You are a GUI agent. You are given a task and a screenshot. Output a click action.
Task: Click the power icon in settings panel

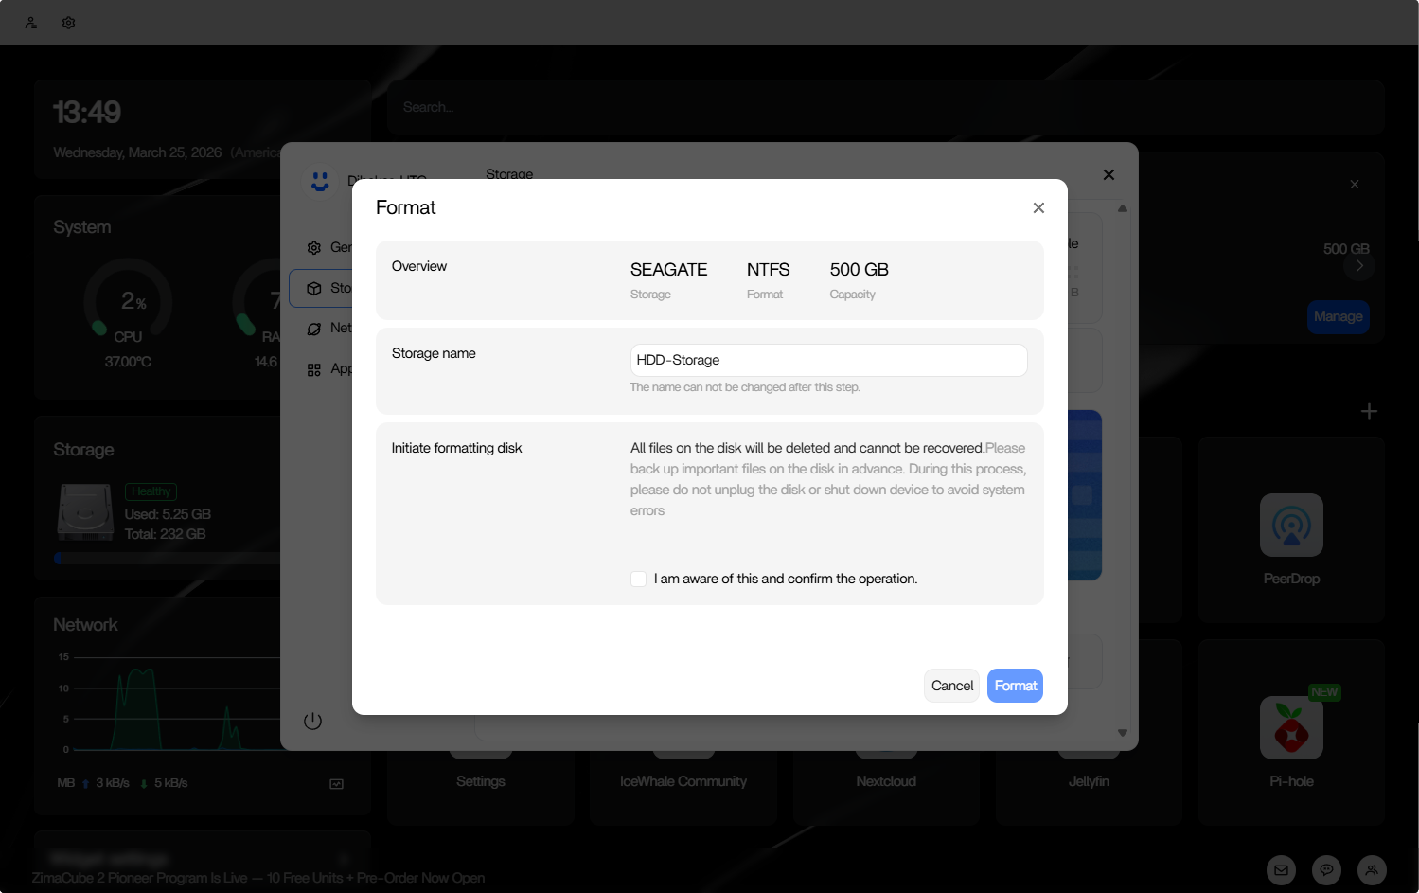click(x=313, y=721)
